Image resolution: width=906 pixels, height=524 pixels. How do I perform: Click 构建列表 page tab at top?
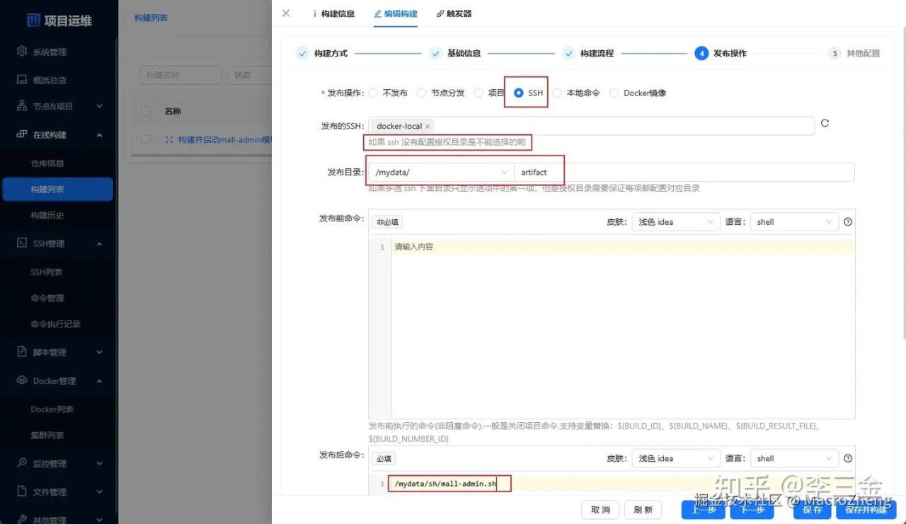coord(151,18)
